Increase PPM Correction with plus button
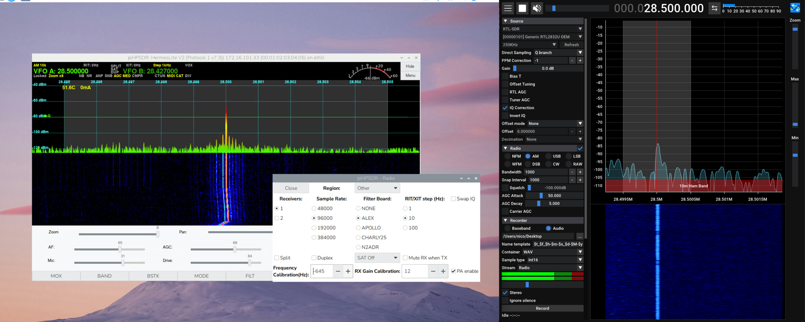805x322 pixels. (580, 60)
